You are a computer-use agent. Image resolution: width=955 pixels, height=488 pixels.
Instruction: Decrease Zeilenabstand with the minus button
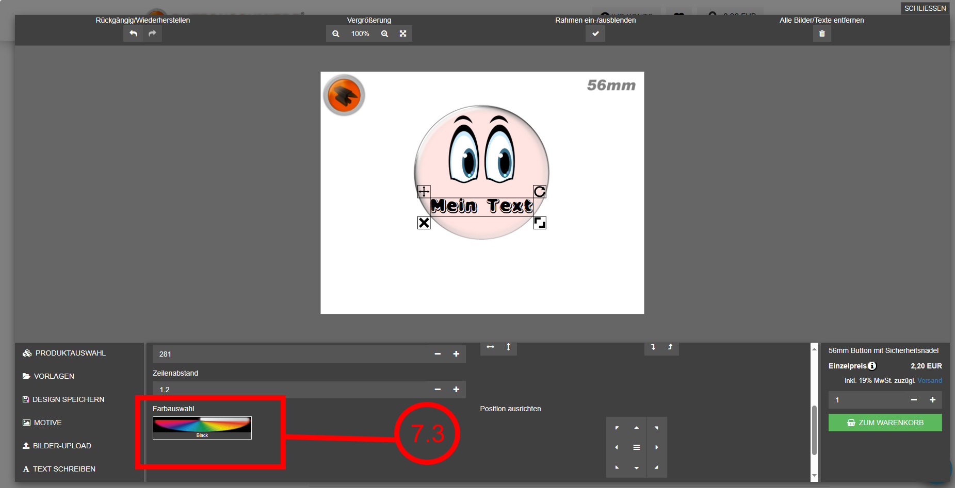click(x=438, y=390)
